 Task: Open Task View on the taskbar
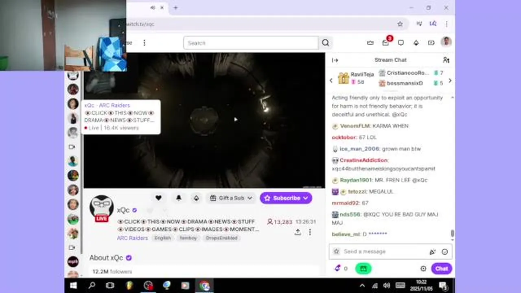(110, 285)
